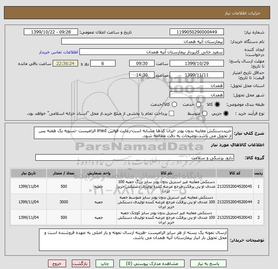Screen dimensions: 278x269
Task: Choose the جزیی purchase type radio
Action: (x=226, y=113)
